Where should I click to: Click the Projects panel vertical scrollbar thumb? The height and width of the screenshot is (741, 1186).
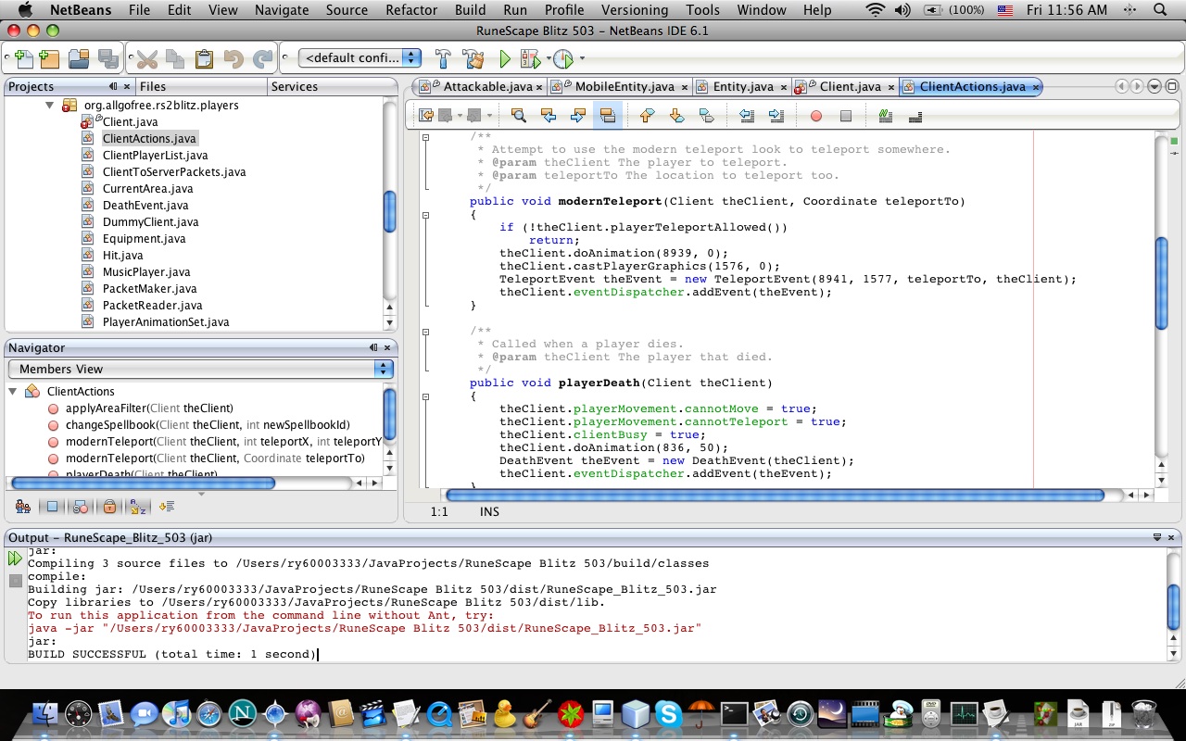click(x=390, y=211)
